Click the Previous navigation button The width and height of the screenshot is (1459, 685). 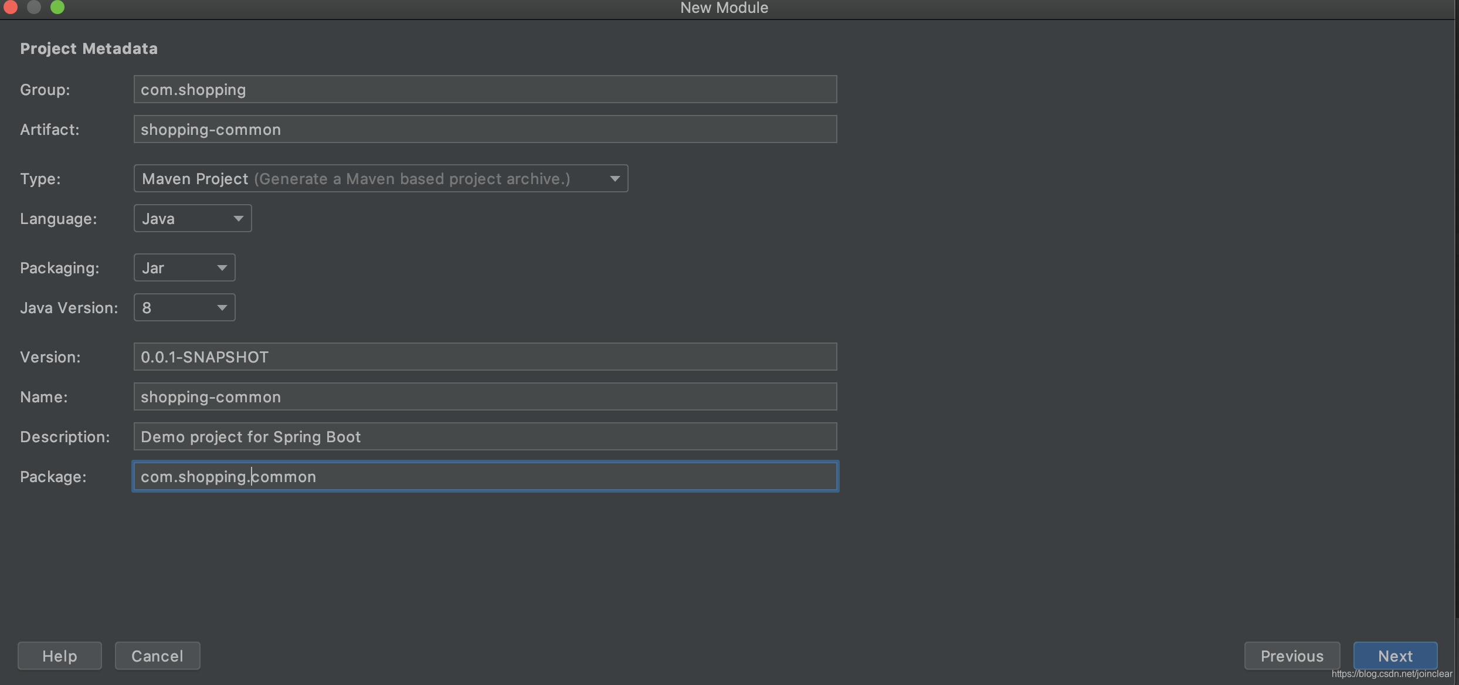coord(1291,655)
